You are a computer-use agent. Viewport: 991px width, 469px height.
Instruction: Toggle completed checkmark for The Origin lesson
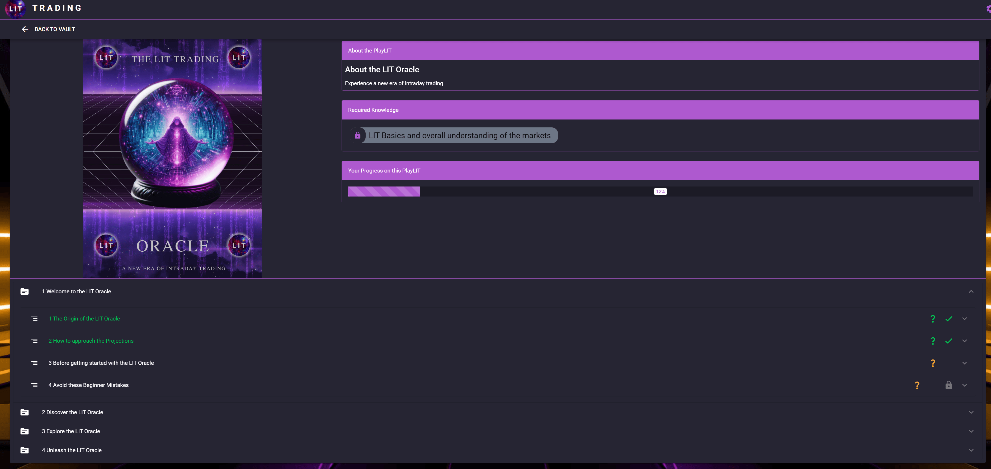[949, 319]
